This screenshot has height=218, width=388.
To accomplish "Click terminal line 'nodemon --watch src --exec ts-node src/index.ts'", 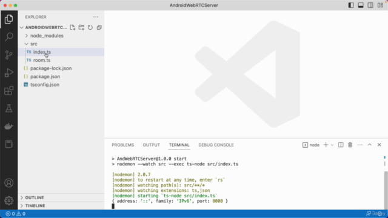I will tap(178, 164).
